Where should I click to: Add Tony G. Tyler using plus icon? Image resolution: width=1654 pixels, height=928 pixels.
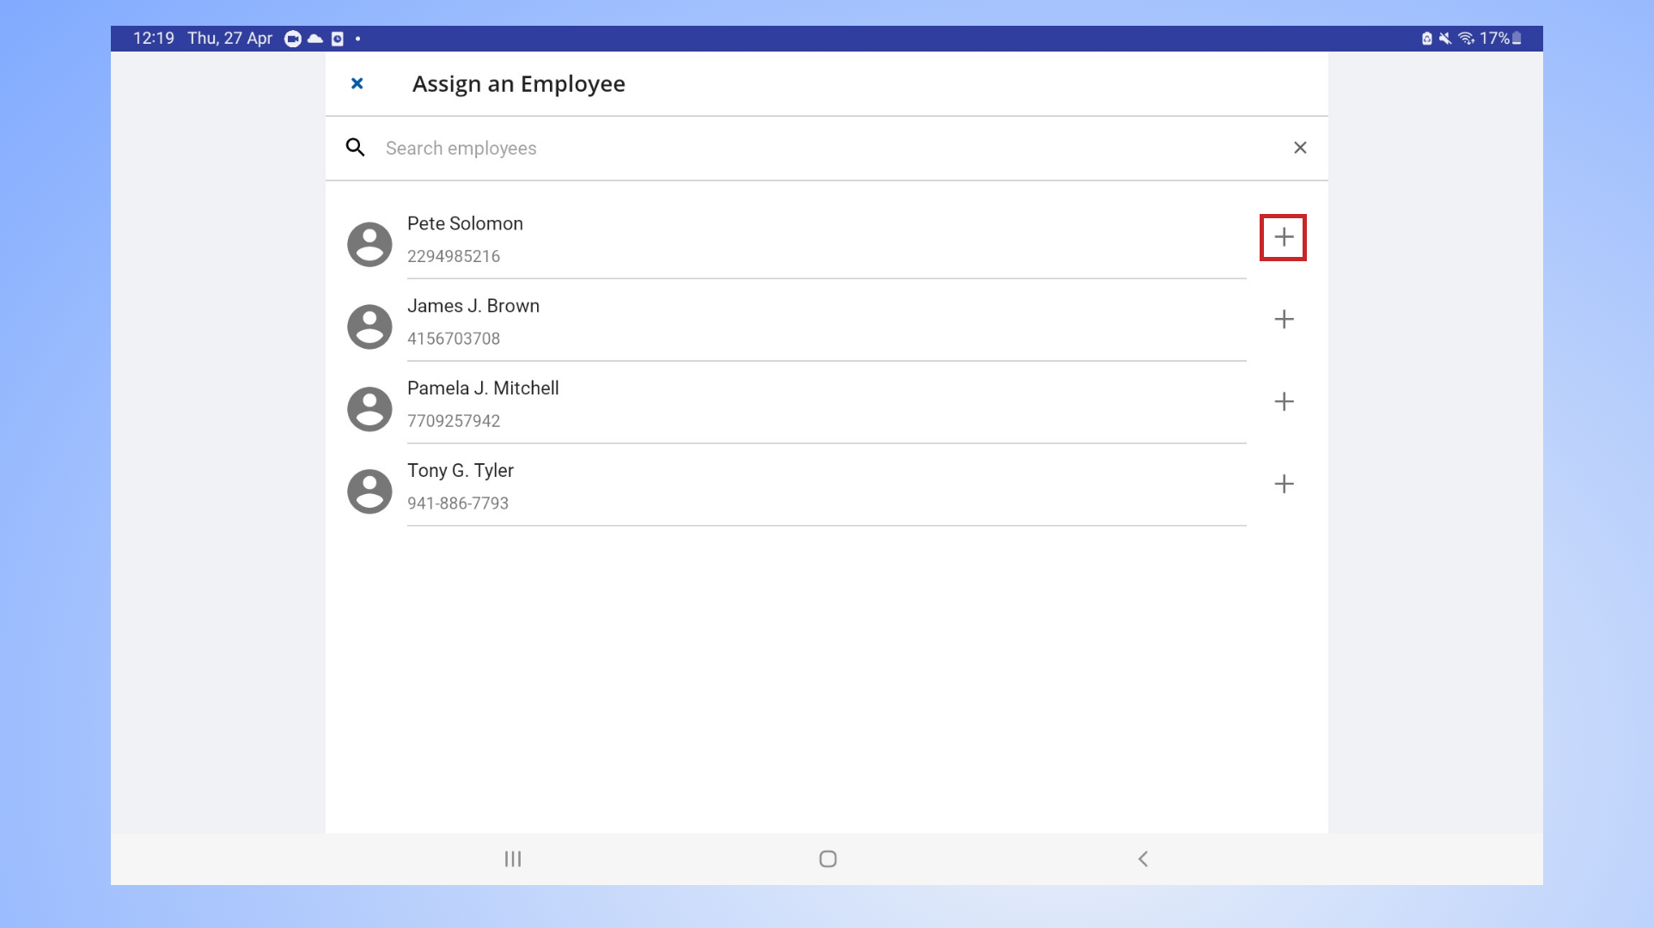pyautogui.click(x=1283, y=485)
